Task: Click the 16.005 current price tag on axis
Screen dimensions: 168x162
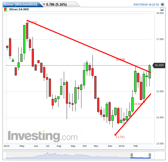Action: (x=159, y=65)
